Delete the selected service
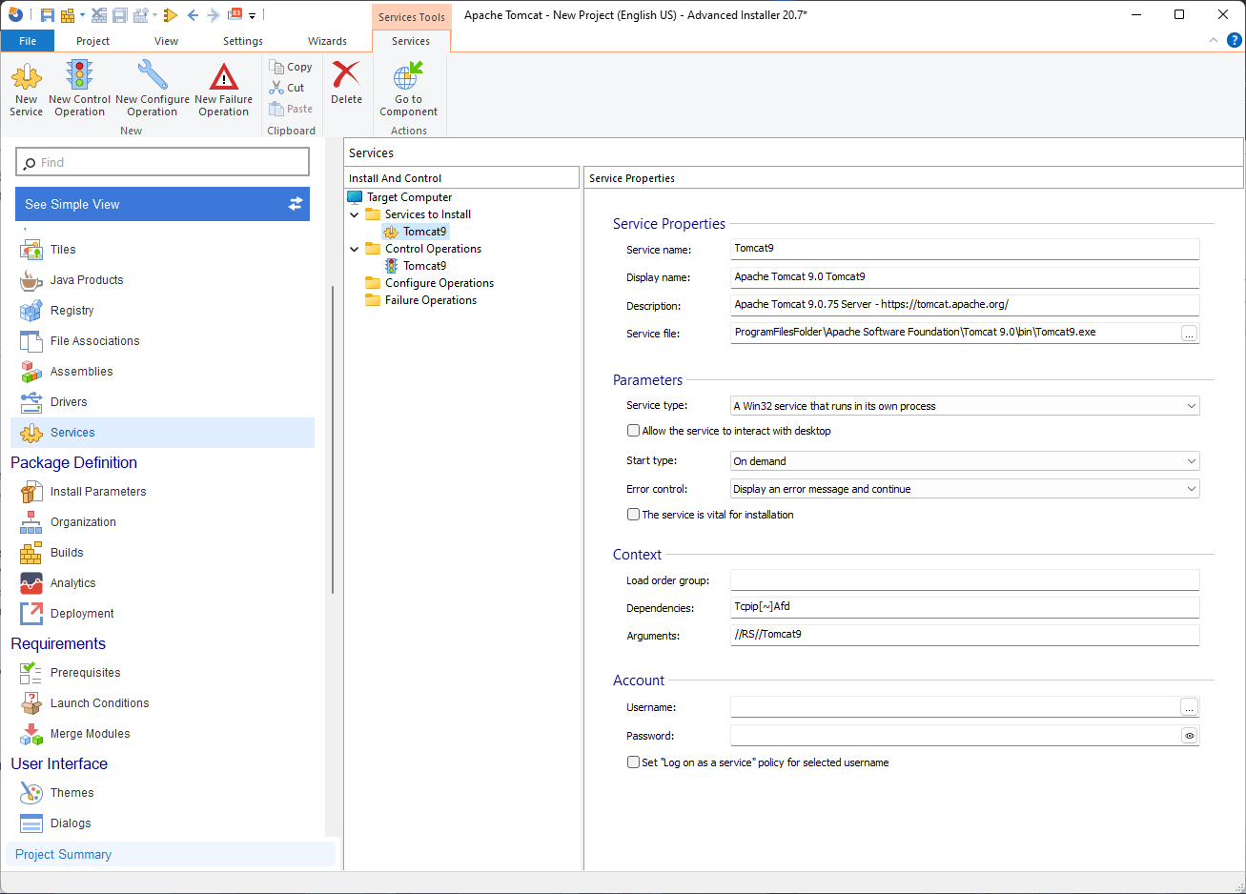Viewport: 1246px width, 894px height. coord(347,83)
